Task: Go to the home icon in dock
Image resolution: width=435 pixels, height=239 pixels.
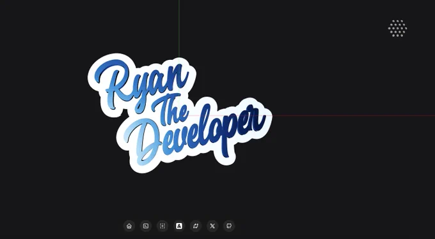Action: click(129, 226)
